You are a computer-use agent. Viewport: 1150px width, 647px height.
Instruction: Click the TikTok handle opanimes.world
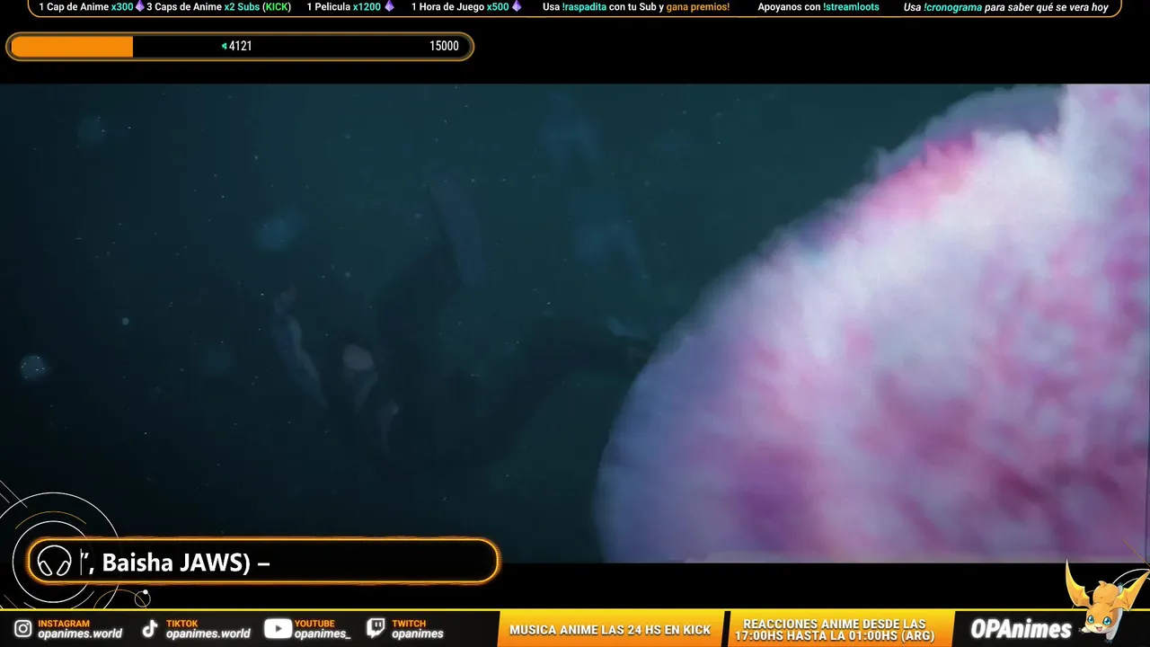click(208, 634)
